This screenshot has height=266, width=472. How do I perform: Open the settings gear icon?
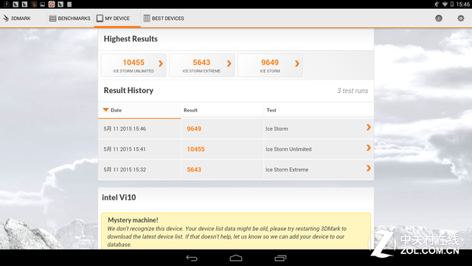click(x=460, y=18)
